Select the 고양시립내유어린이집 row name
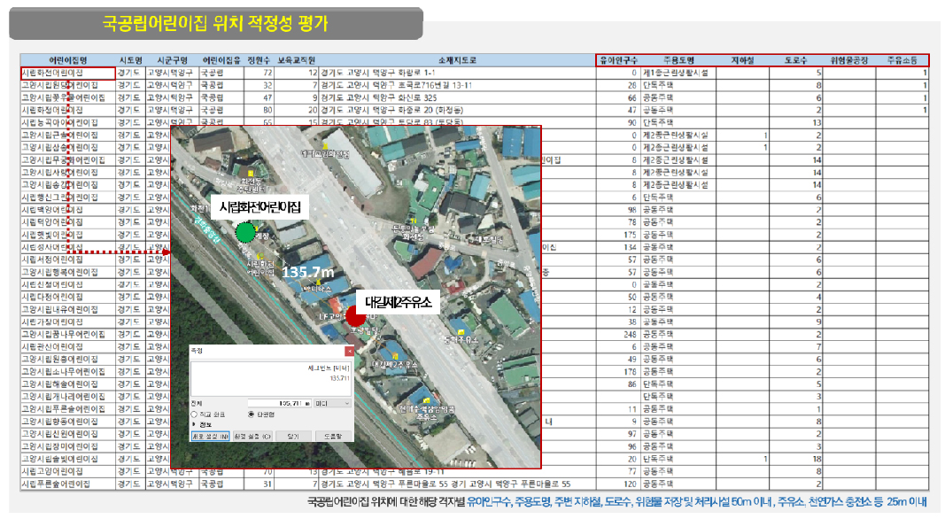The image size is (945, 519). coord(67,309)
